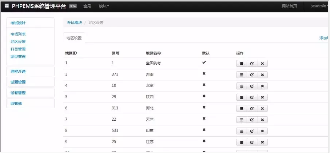Image resolution: width=330 pixels, height=153 pixels.
Task: Go to 考场列表 in the sidebar
Action: click(18, 34)
